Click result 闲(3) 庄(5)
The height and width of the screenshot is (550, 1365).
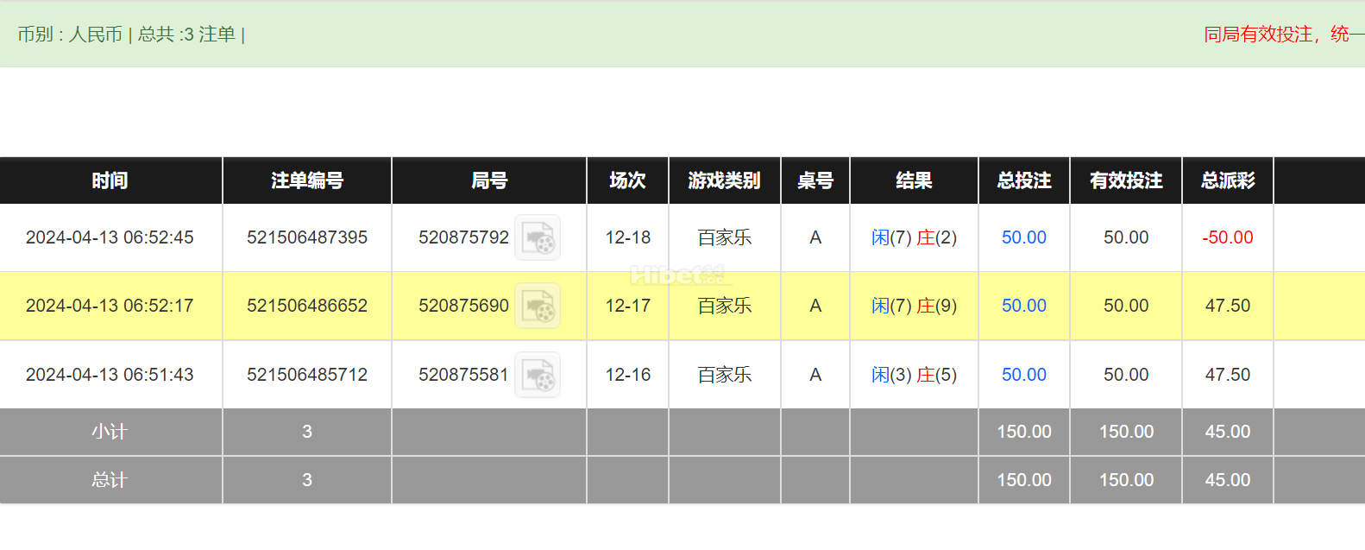914,375
